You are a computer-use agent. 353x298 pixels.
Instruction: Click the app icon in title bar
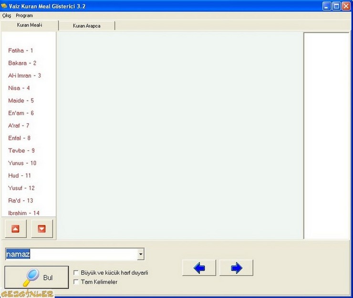pos(5,6)
